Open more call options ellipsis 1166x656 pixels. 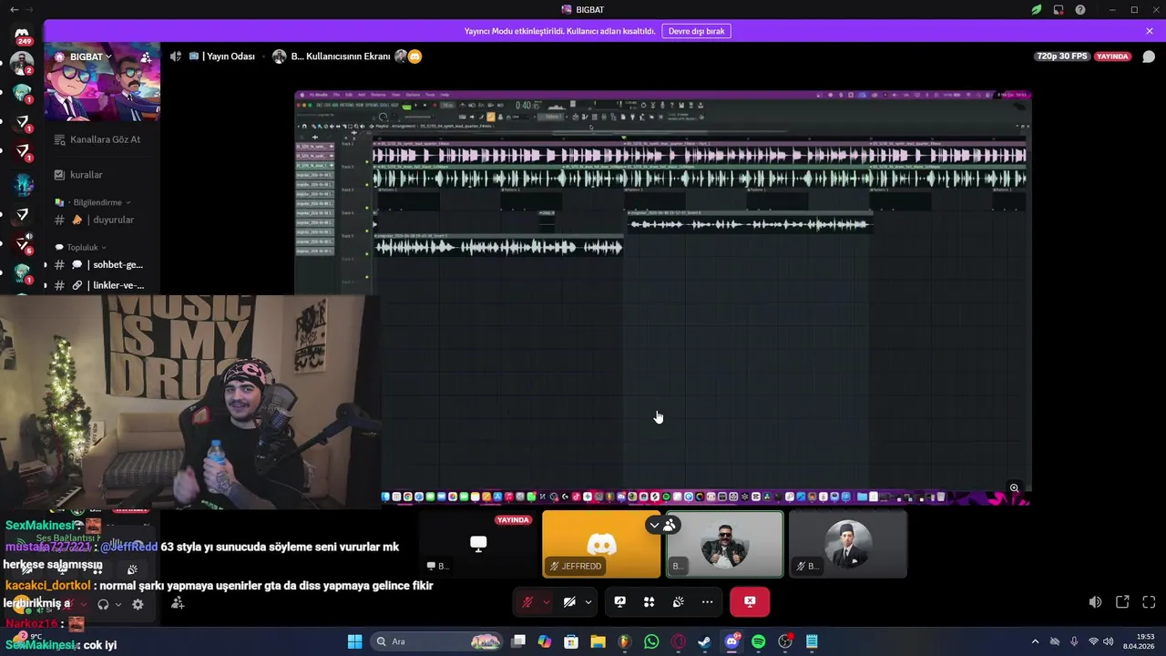tap(708, 602)
